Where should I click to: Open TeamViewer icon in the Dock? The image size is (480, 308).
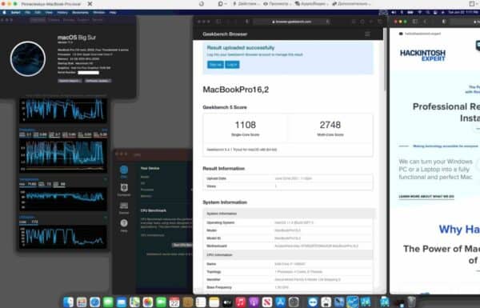coord(313,302)
